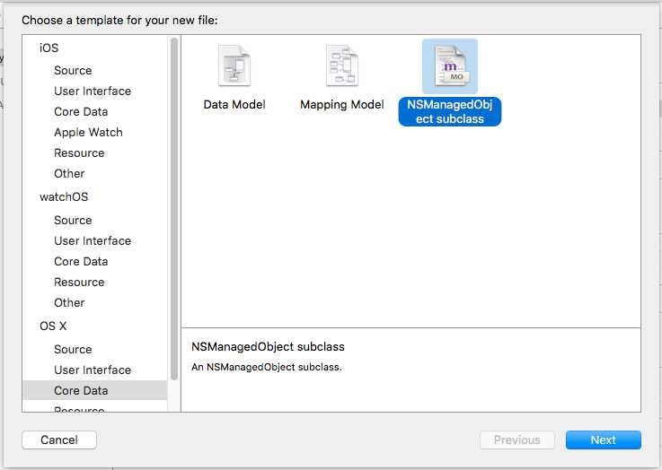Select Resource under watchOS
This screenshot has width=662, height=470.
pyautogui.click(x=79, y=282)
